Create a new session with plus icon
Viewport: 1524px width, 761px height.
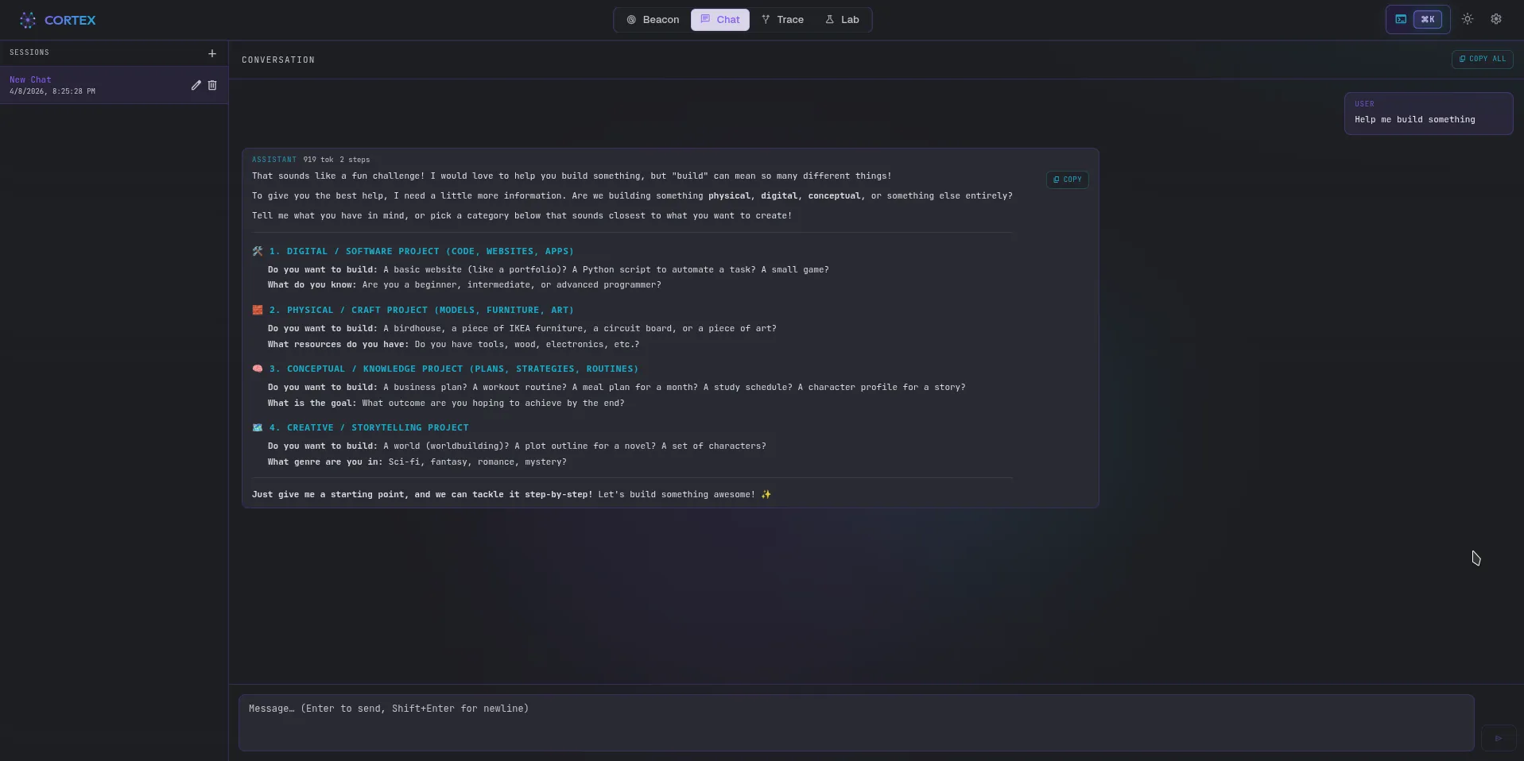(x=212, y=53)
